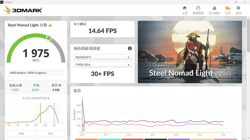Screen dimensions: 250x140
Task: Click the yellow legend bar below chart
Action: pyautogui.click(x=202, y=139)
